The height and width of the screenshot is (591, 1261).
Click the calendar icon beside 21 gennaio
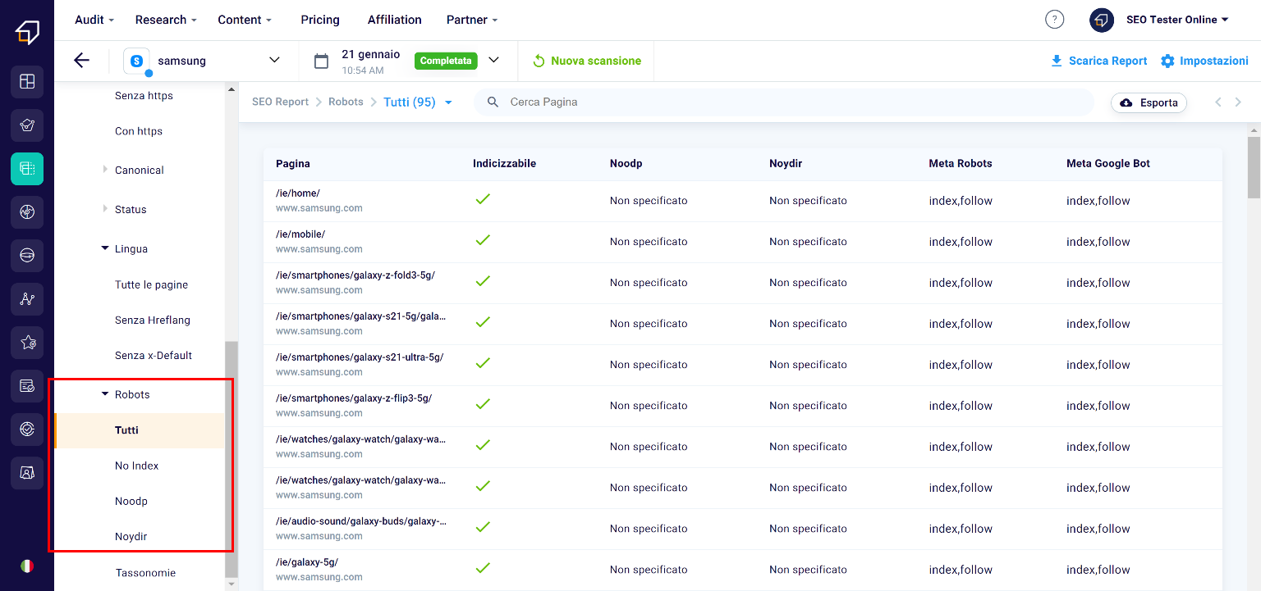tap(322, 61)
